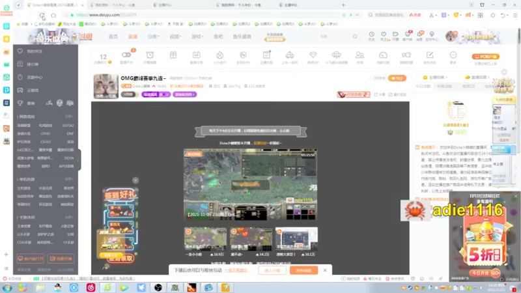The height and width of the screenshot is (293, 521).
Task: Open the AD calendar task icon
Action: click(197, 57)
